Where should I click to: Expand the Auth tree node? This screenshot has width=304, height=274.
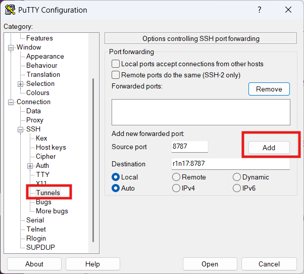click(x=30, y=166)
